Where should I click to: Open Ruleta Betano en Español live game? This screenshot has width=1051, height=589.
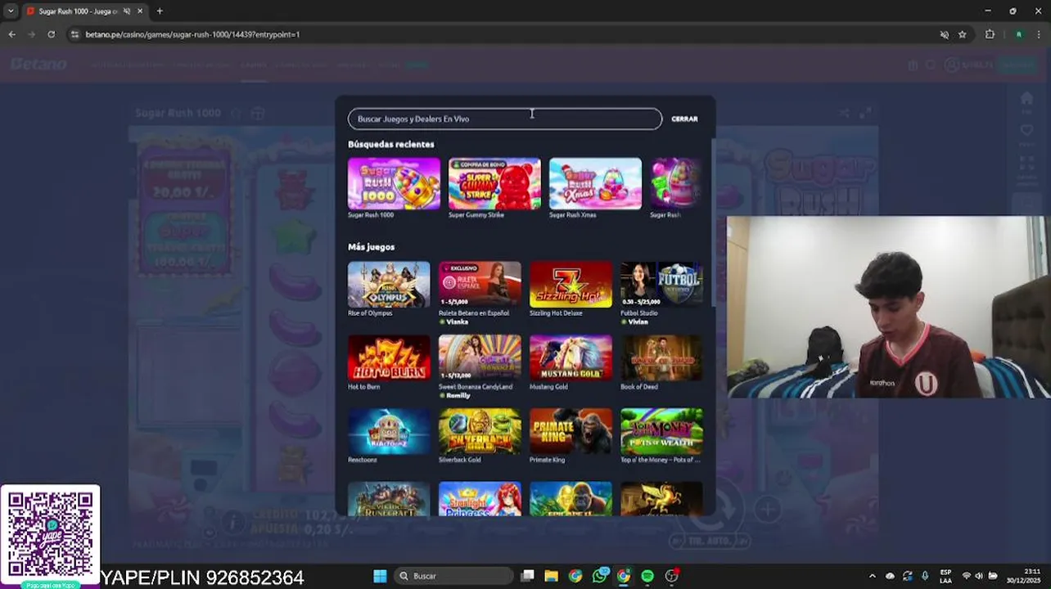[480, 284]
